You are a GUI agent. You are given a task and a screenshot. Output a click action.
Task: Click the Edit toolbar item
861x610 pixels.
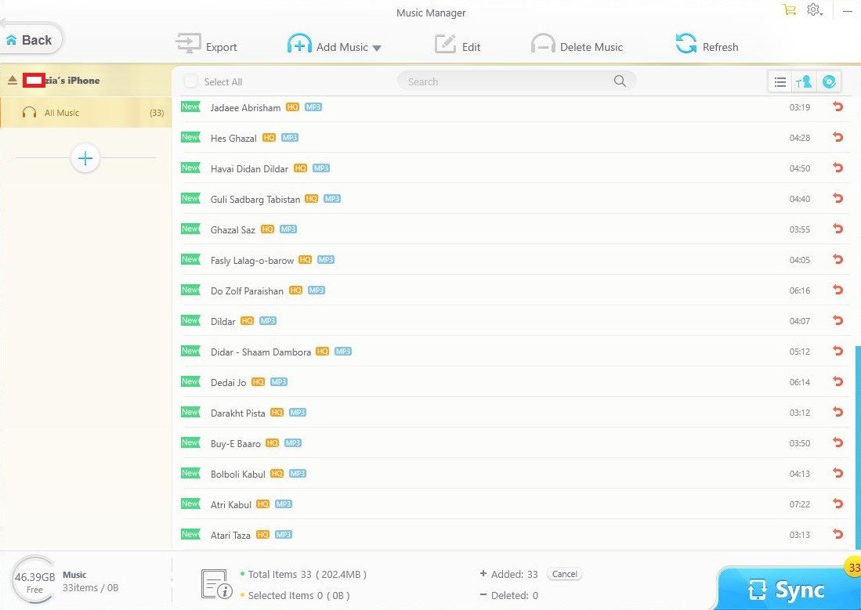pyautogui.click(x=458, y=45)
